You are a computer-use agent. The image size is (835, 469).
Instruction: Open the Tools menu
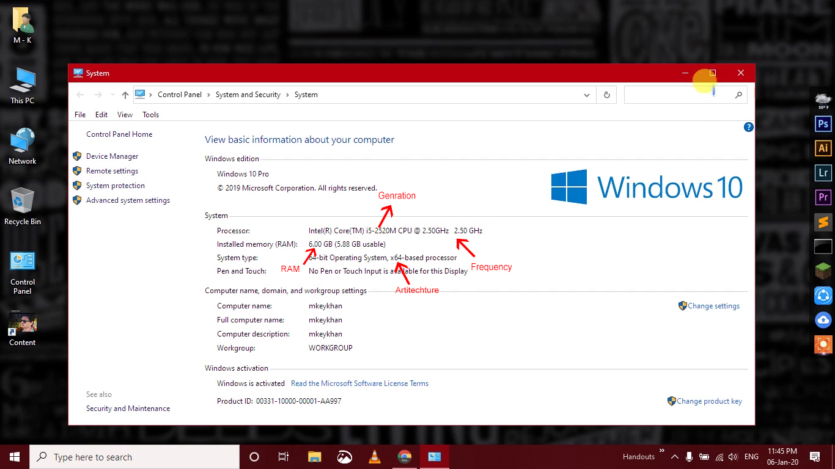click(150, 114)
